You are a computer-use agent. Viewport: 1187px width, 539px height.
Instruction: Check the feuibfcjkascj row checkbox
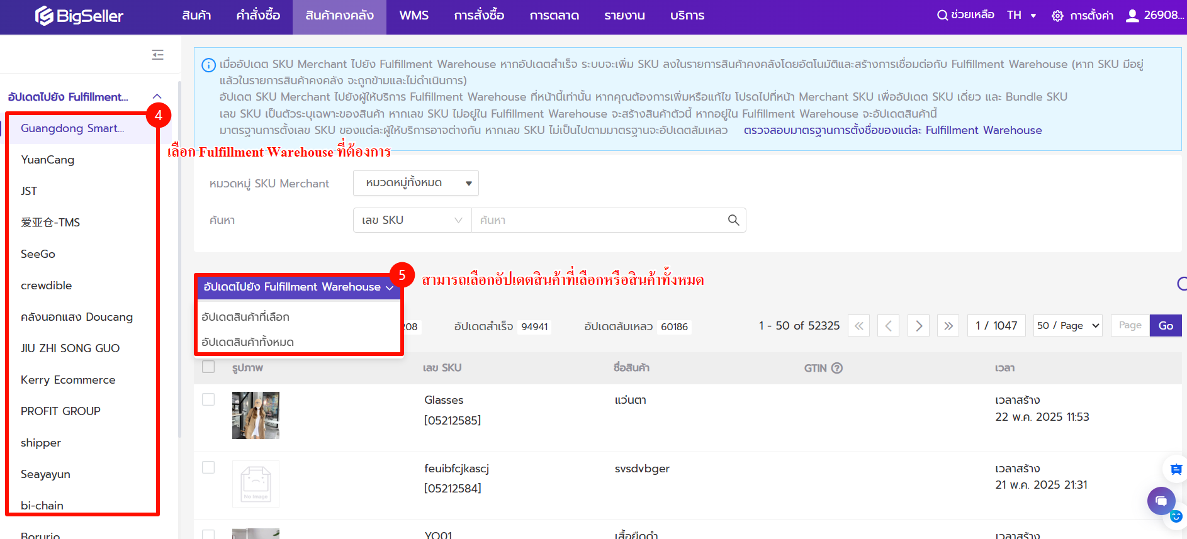pos(208,467)
